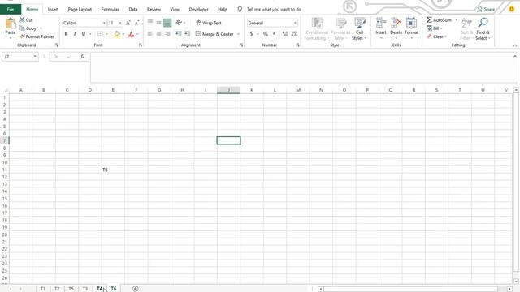Open Cell Styles gallery
The height and width of the screenshot is (292, 520).
click(x=359, y=29)
